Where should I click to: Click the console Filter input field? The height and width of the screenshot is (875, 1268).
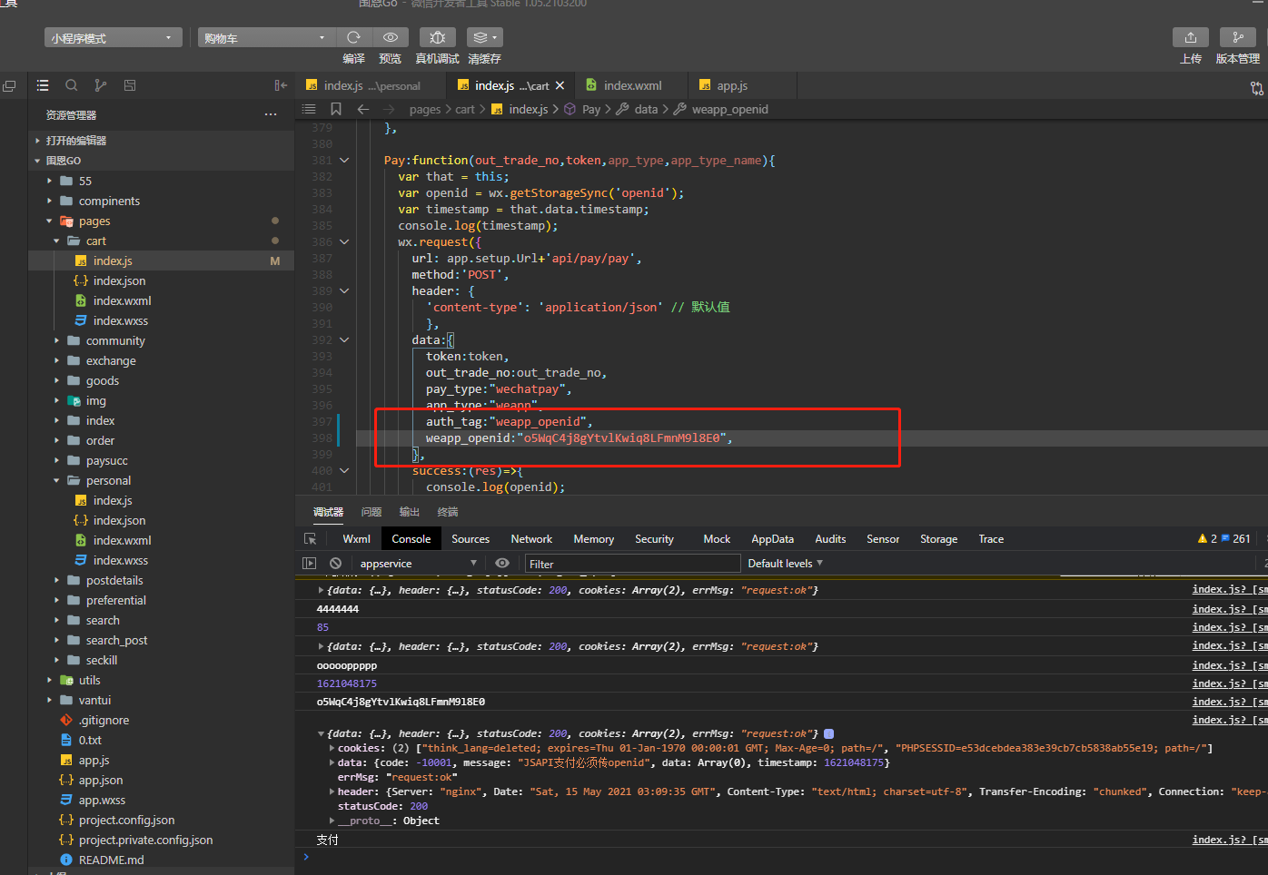coord(633,564)
